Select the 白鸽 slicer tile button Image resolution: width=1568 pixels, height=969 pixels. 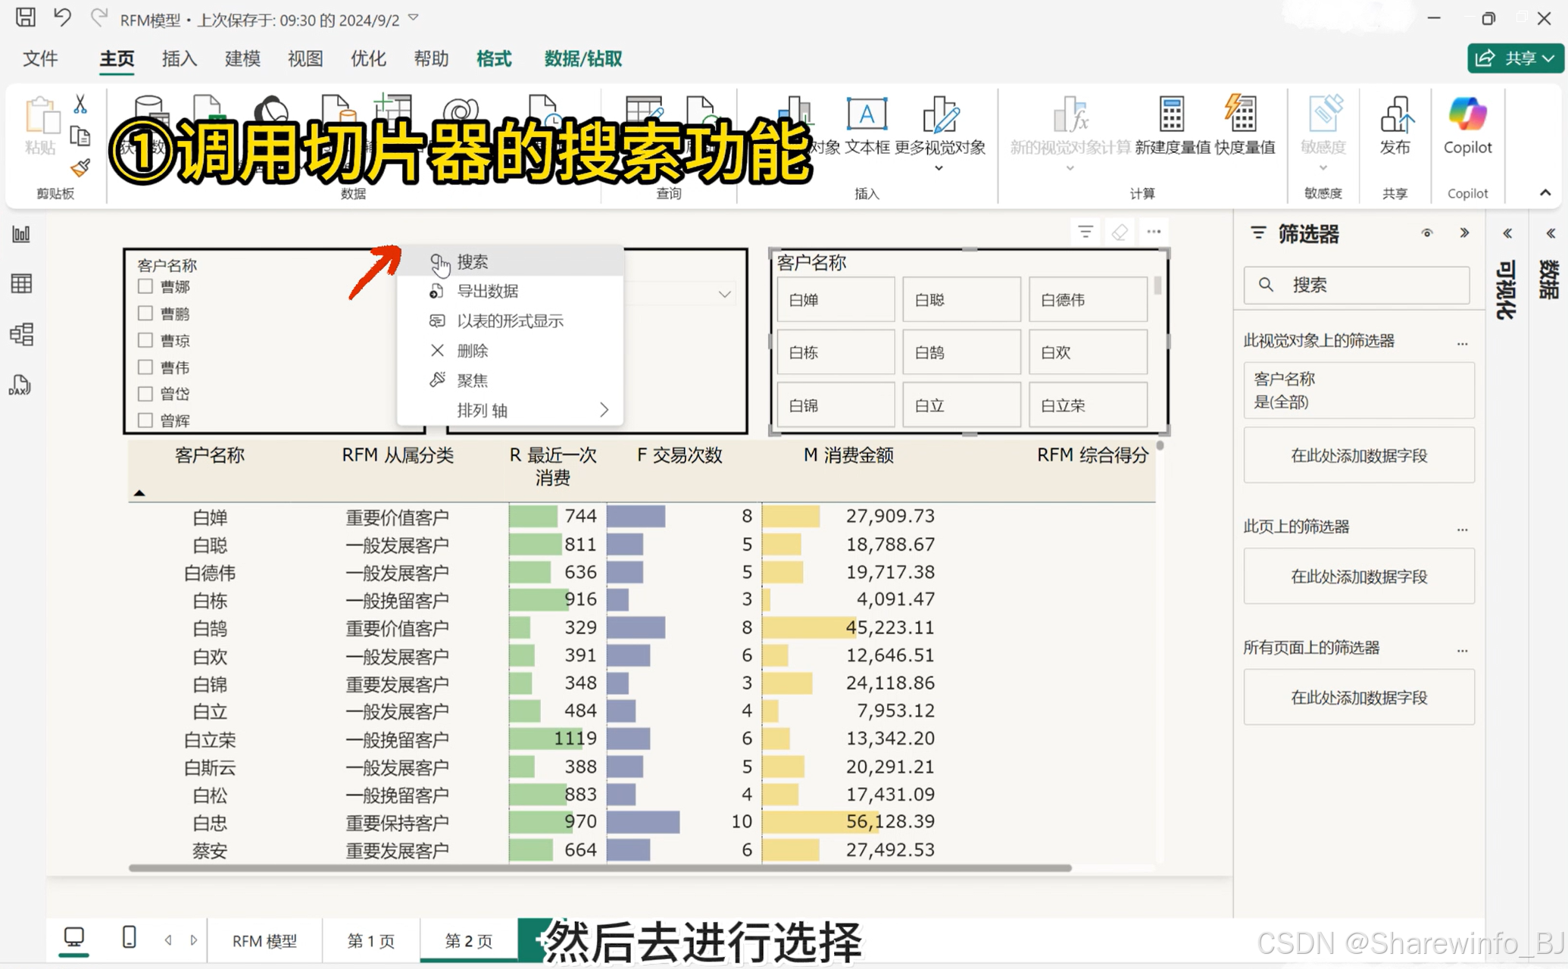click(960, 352)
